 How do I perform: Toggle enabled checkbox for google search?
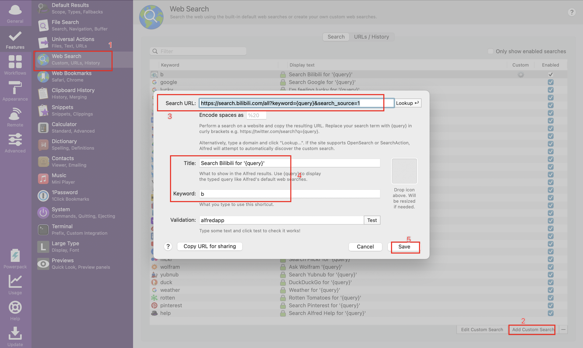[550, 82]
